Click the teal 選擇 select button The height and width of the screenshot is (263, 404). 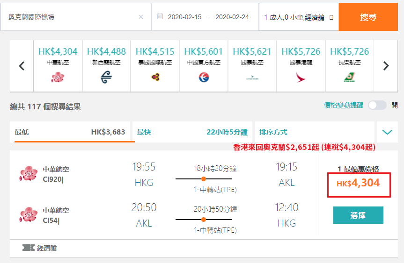point(358,215)
